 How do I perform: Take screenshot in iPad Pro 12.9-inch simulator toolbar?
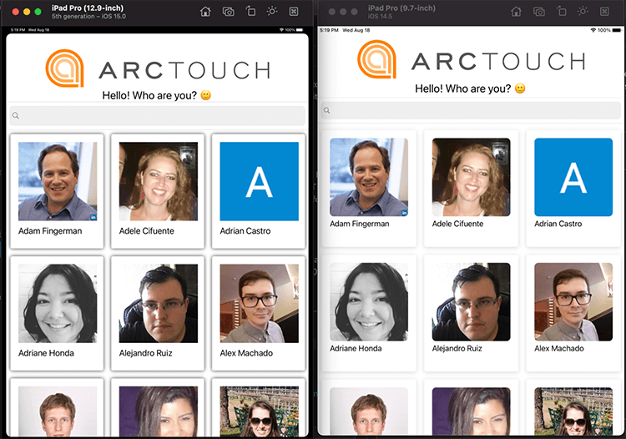tap(229, 12)
